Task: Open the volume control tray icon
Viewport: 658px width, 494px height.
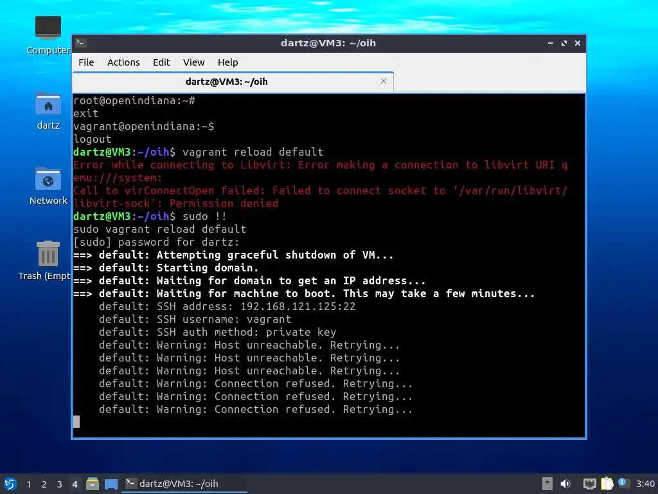Action: coord(565,484)
